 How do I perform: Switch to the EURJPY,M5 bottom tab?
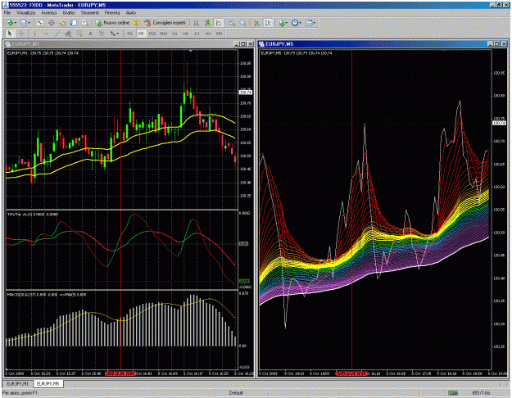[x=48, y=383]
